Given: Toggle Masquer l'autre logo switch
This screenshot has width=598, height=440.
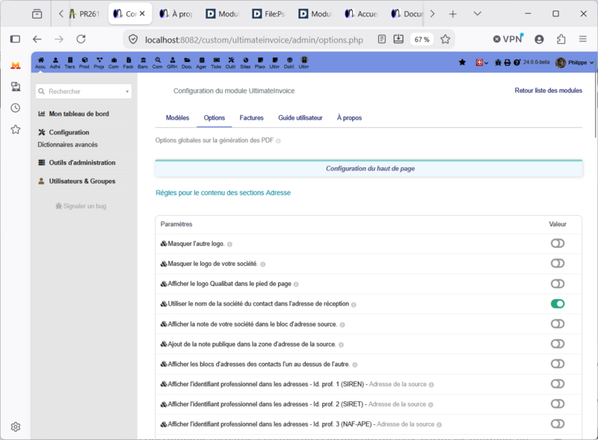Looking at the screenshot, I should (x=558, y=244).
